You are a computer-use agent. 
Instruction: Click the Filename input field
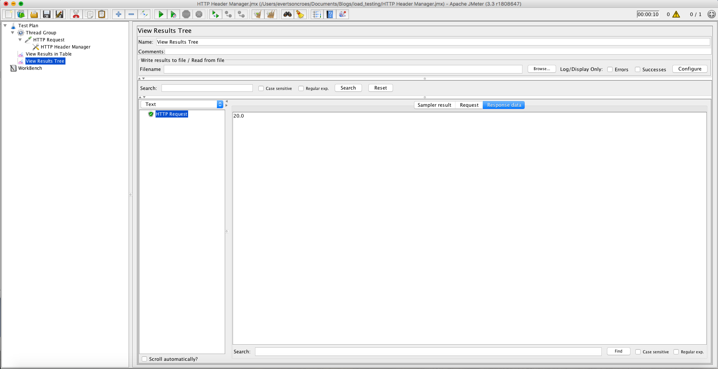[x=343, y=69]
